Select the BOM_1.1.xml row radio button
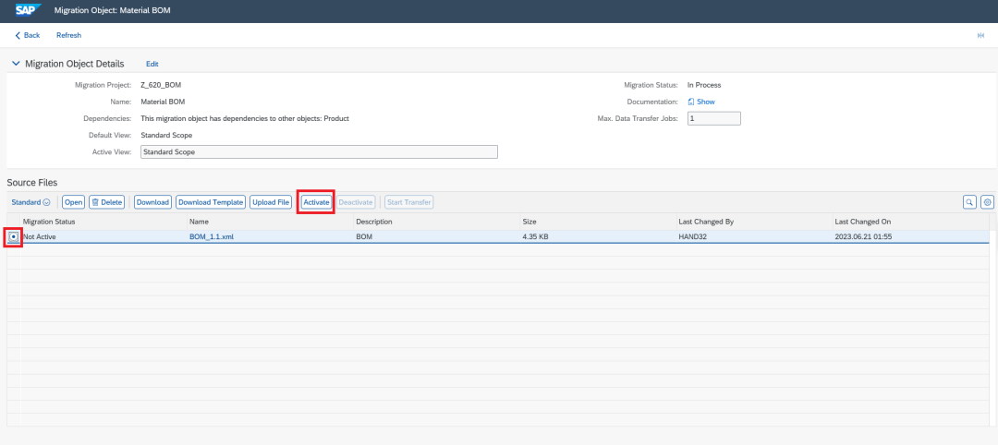Screen dimensions: 998x445 [x=13, y=236]
